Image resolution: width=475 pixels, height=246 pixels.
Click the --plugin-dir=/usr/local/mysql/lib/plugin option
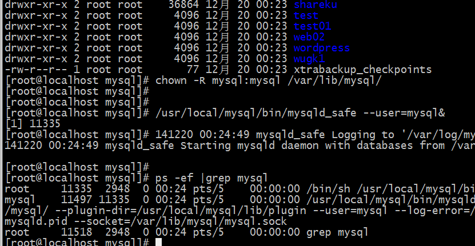click(x=181, y=211)
